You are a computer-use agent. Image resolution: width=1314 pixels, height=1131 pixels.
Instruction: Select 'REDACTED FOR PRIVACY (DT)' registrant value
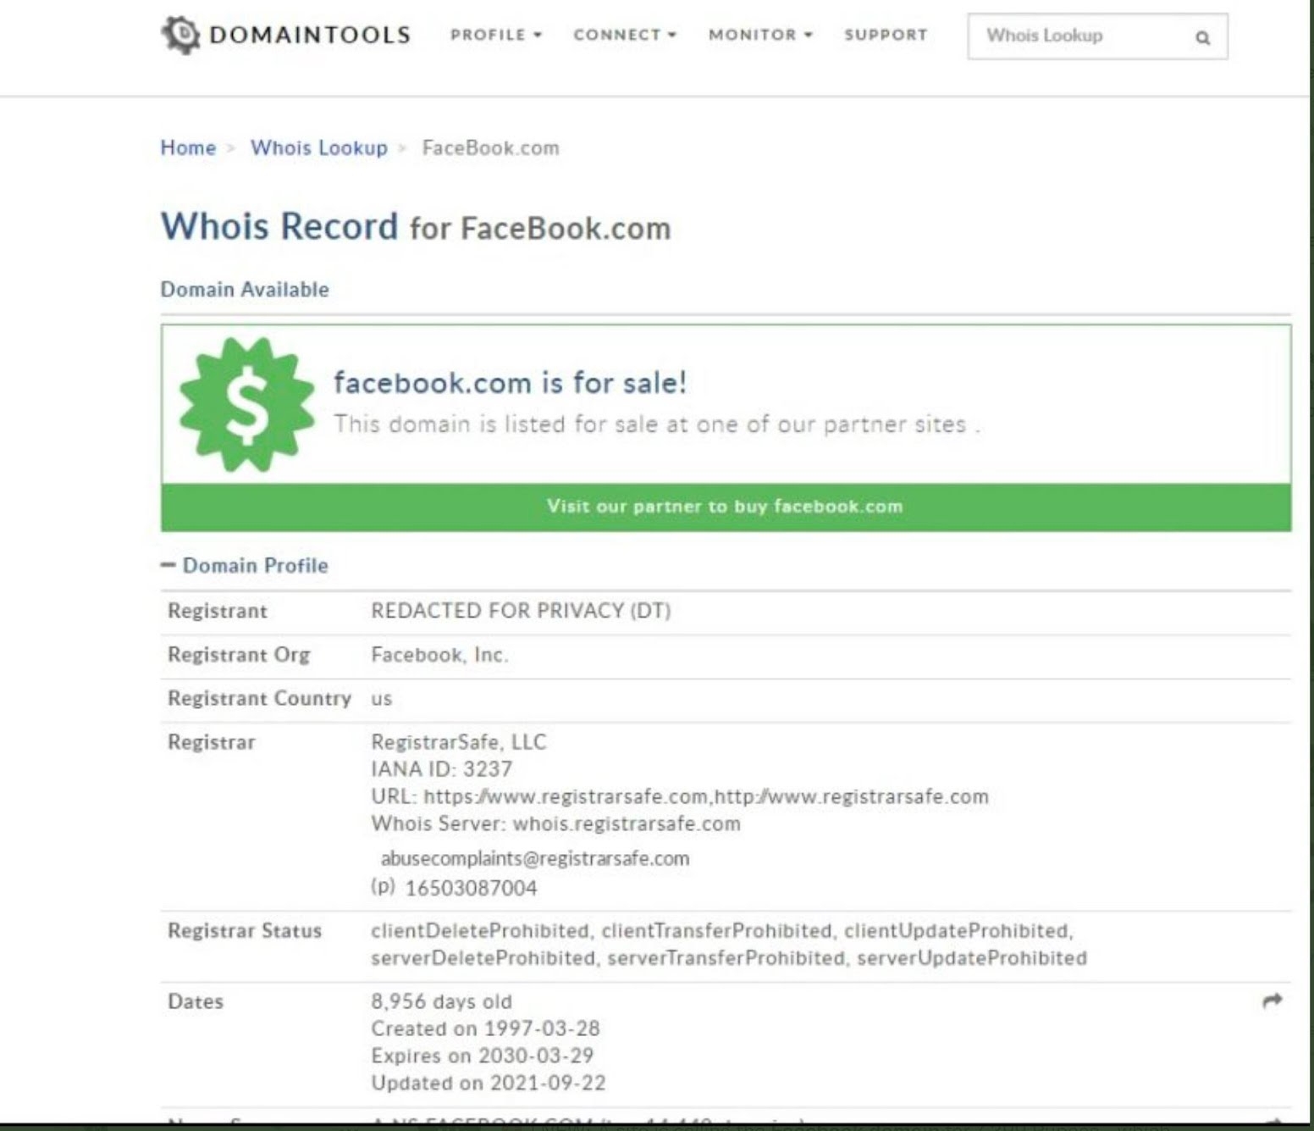(521, 610)
